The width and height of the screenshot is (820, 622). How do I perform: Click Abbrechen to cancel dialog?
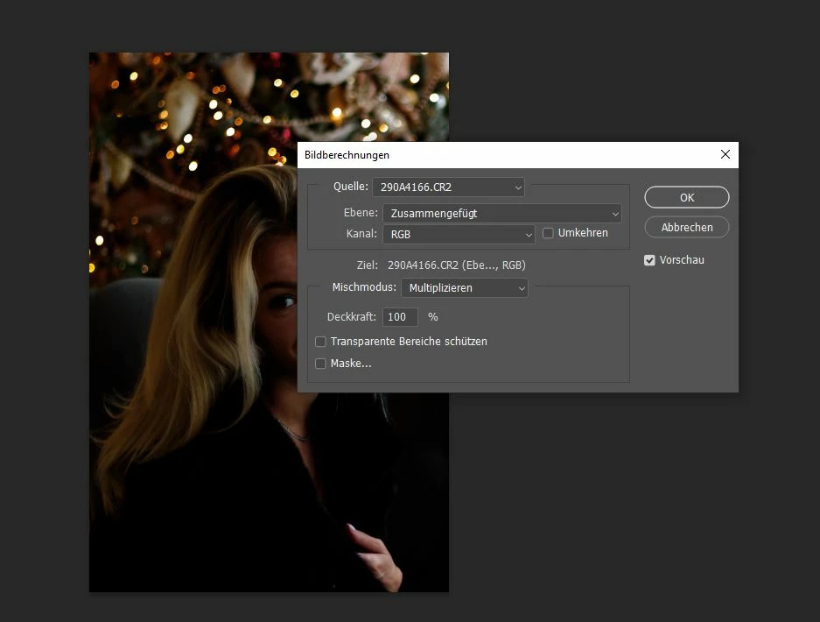687,227
